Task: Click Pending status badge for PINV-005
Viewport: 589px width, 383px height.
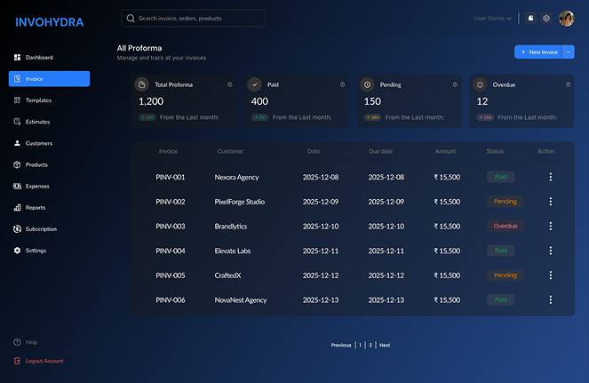Action: click(505, 275)
